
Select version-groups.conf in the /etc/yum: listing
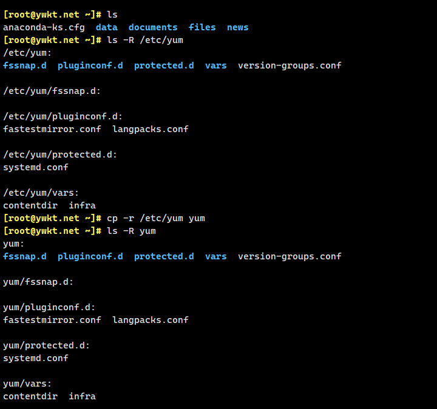290,65
